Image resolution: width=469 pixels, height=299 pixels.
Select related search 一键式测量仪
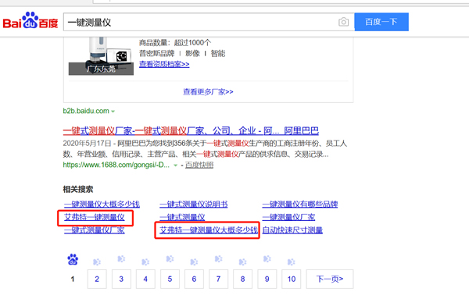pyautogui.click(x=182, y=217)
